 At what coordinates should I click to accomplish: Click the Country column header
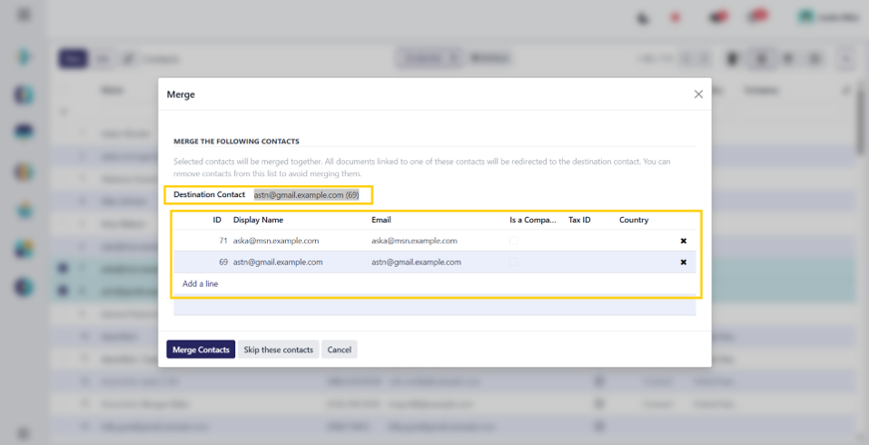tap(634, 220)
